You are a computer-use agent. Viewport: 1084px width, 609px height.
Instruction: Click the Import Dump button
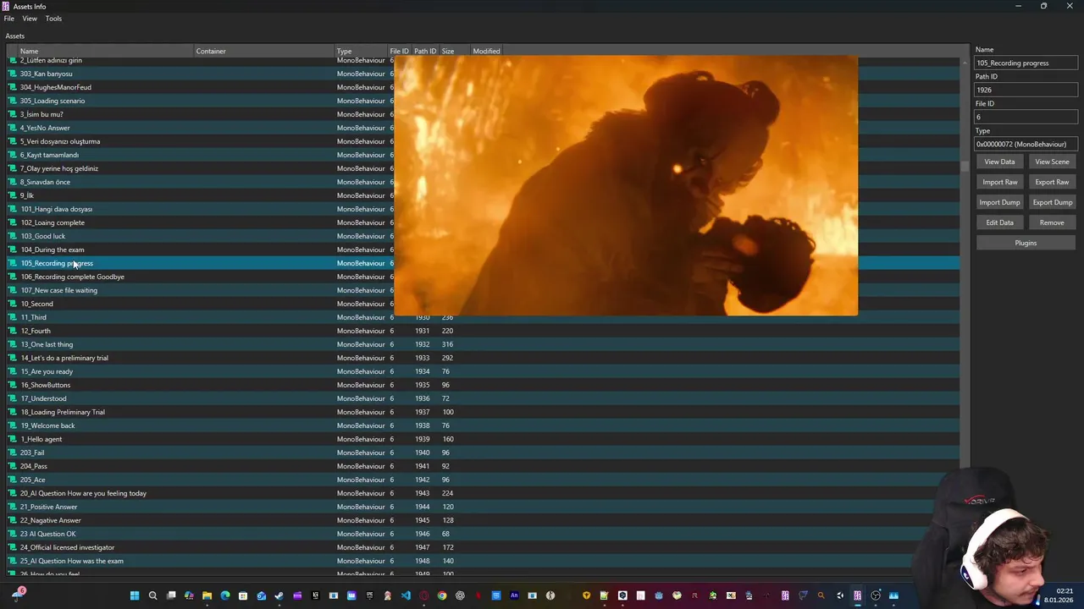click(x=999, y=202)
